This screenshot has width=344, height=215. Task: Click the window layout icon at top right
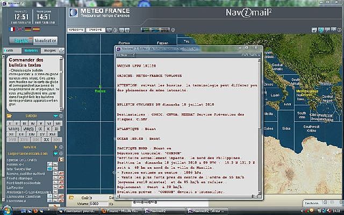314,30
